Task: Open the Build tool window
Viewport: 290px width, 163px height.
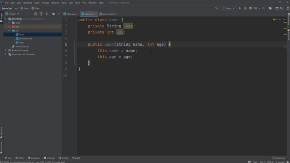Action: point(76,158)
